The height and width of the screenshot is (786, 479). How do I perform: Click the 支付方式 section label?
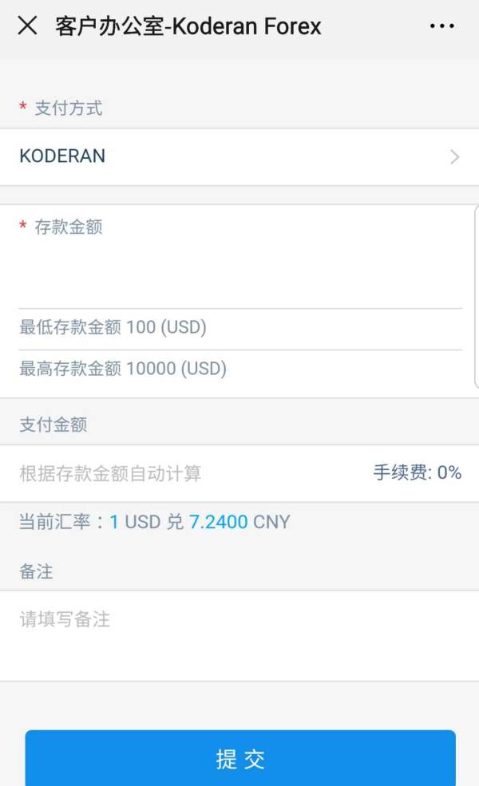tap(69, 109)
